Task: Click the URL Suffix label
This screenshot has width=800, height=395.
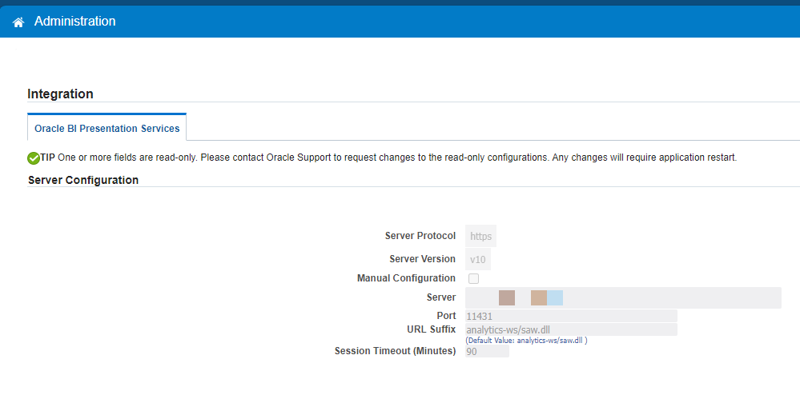Action: point(431,329)
